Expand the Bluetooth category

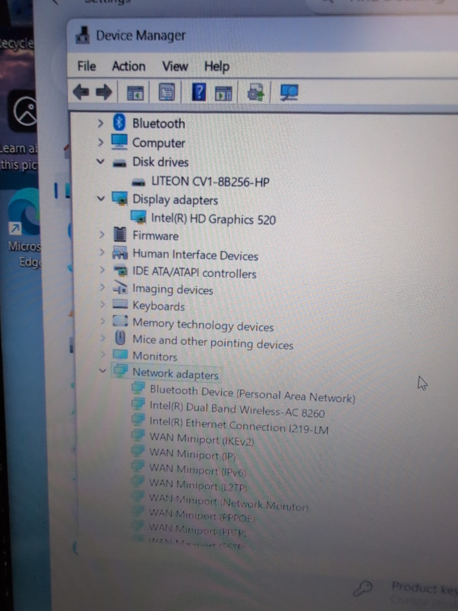[x=100, y=123]
